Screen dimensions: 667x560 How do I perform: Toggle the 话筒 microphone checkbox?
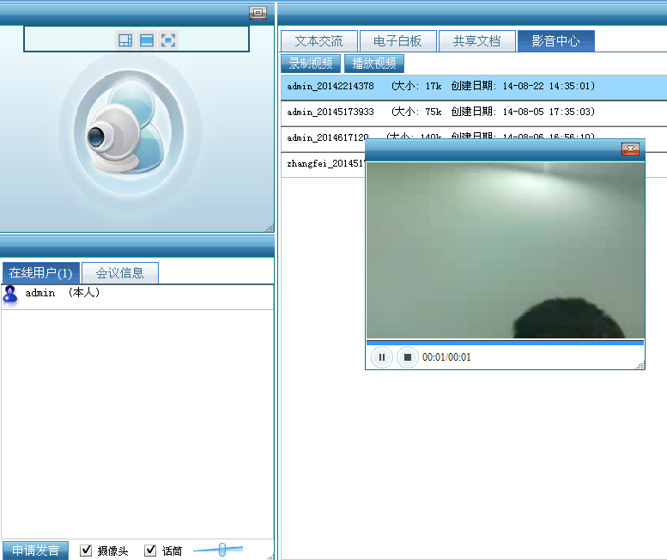pyautogui.click(x=150, y=550)
